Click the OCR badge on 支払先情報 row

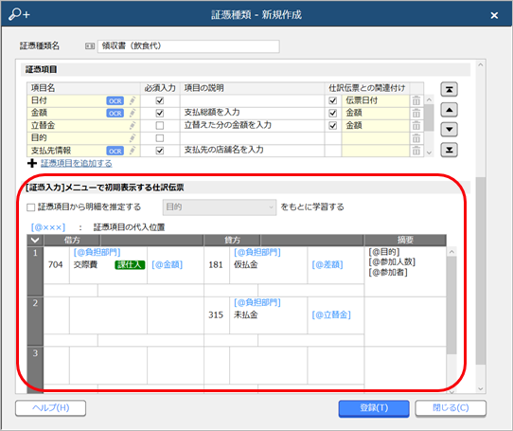point(115,151)
